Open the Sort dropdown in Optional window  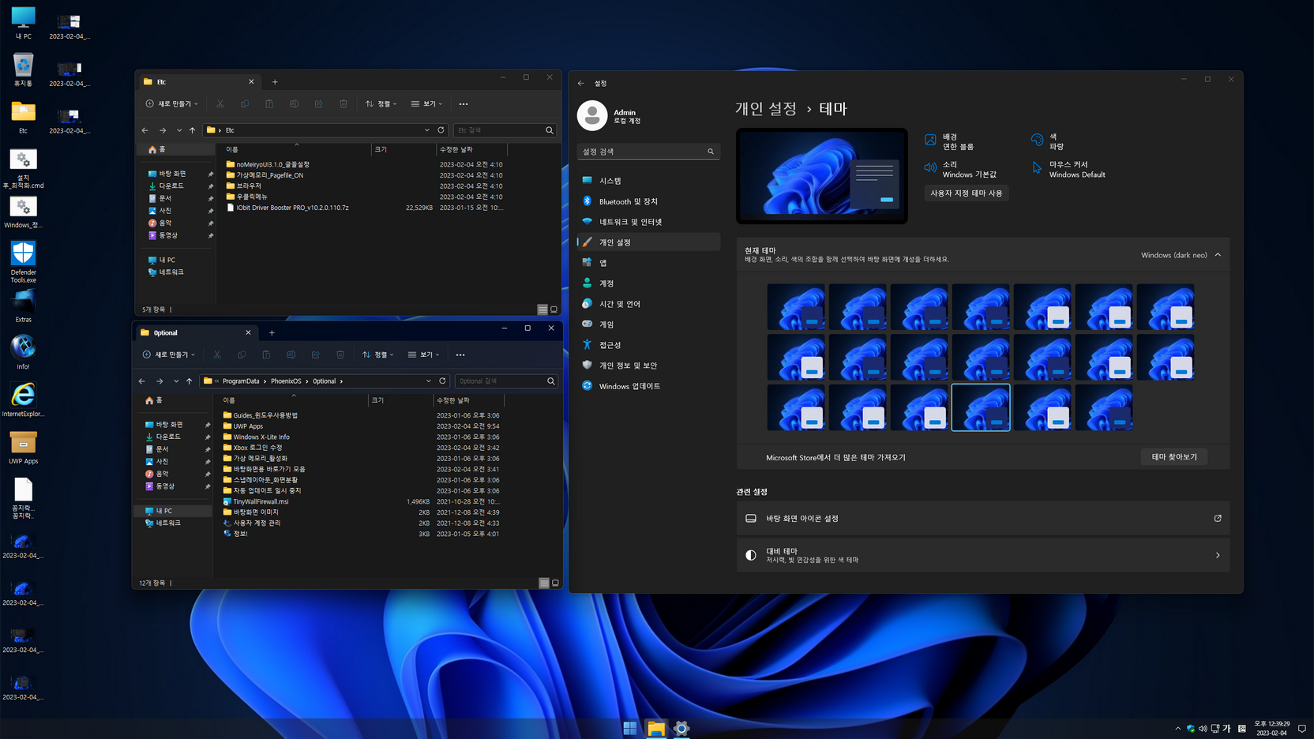pos(377,354)
